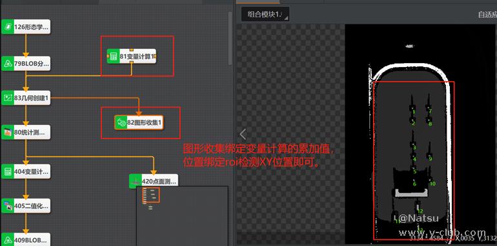497x246 pixels.
Task: Select the 126形态学 module icon
Action: pos(8,27)
